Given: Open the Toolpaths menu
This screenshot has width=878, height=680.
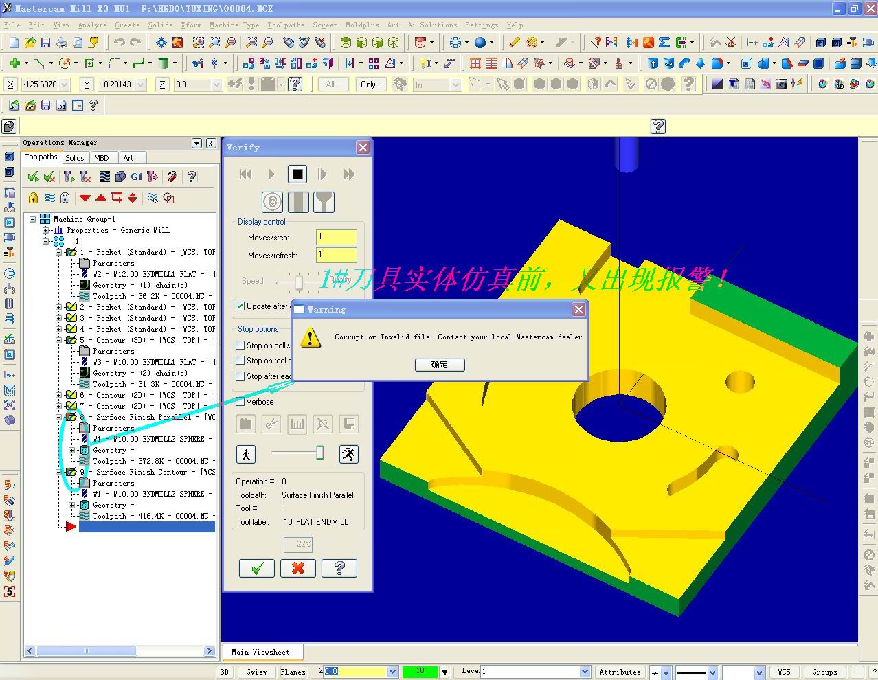Looking at the screenshot, I should pos(286,25).
